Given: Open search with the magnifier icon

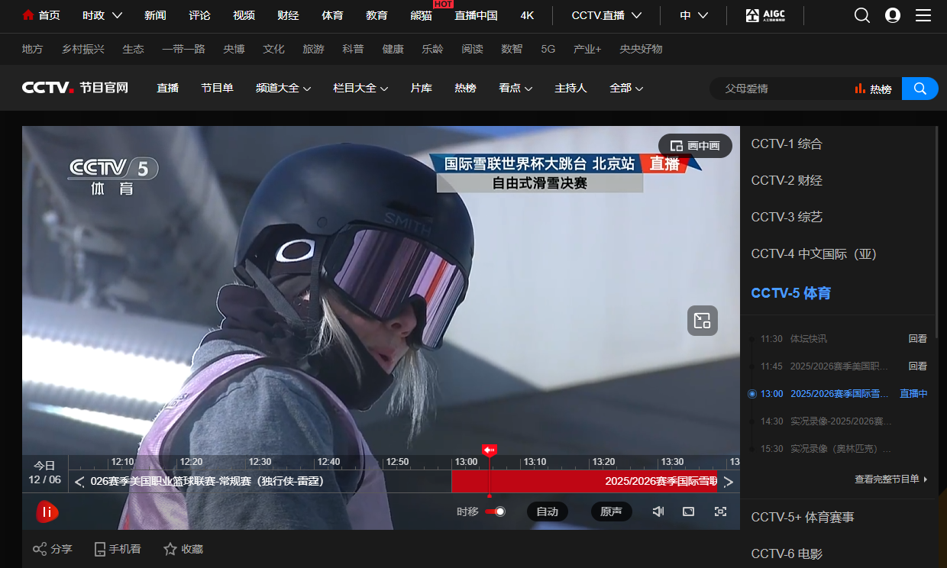Looking at the screenshot, I should (861, 15).
